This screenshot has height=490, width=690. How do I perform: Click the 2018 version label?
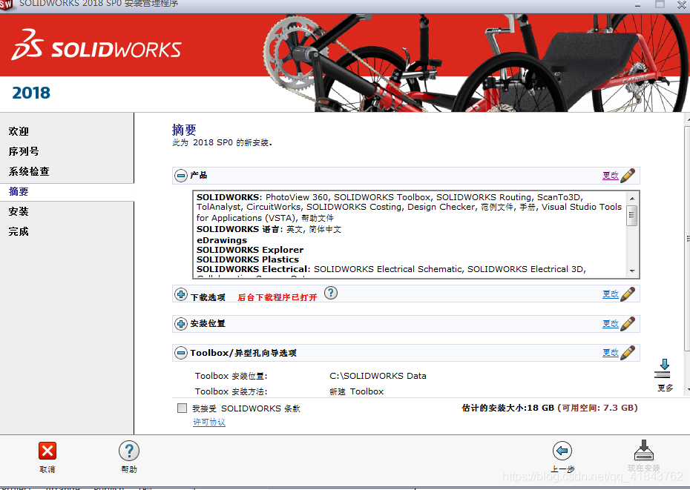pos(31,93)
